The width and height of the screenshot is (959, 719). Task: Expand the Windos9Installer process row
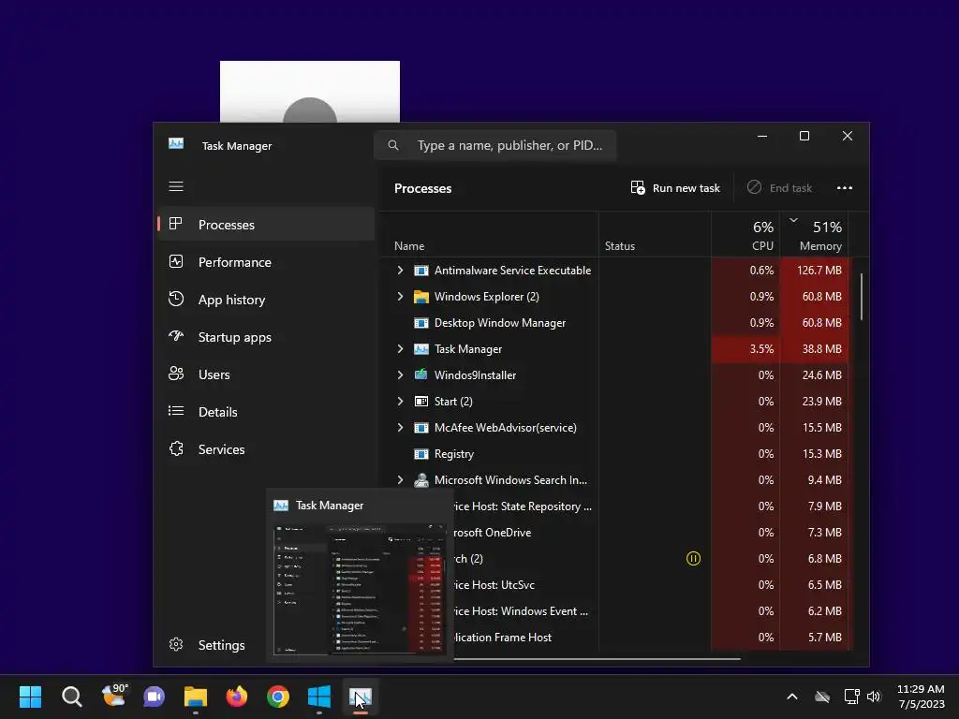point(400,374)
